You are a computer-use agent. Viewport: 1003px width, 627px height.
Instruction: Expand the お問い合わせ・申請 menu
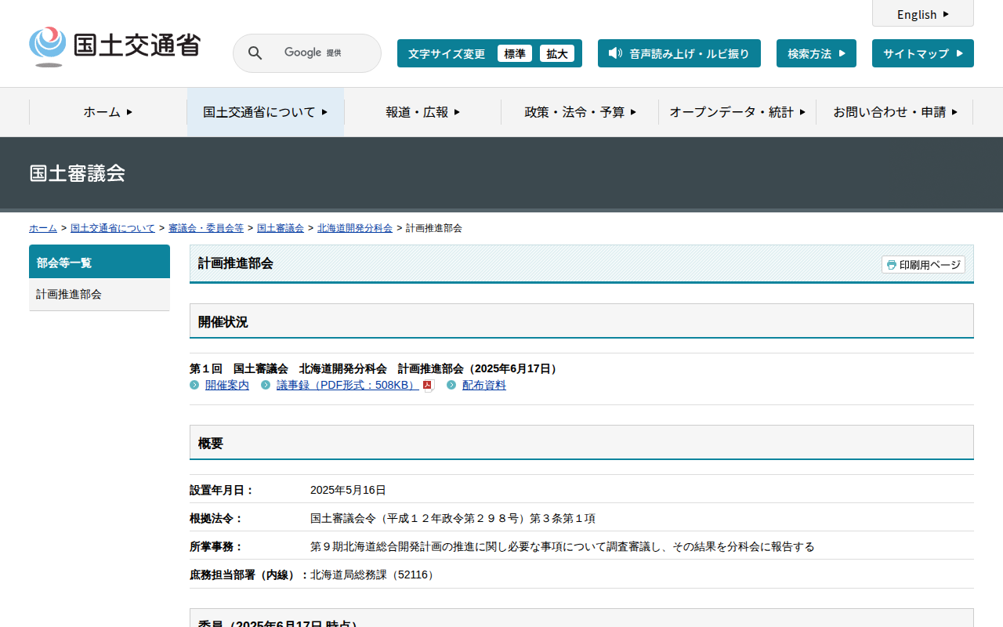(895, 112)
